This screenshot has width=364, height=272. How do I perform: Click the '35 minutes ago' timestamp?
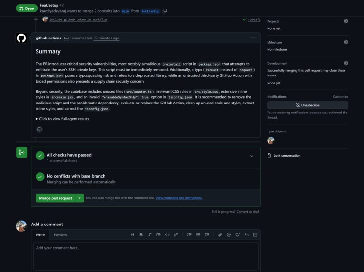(106, 38)
